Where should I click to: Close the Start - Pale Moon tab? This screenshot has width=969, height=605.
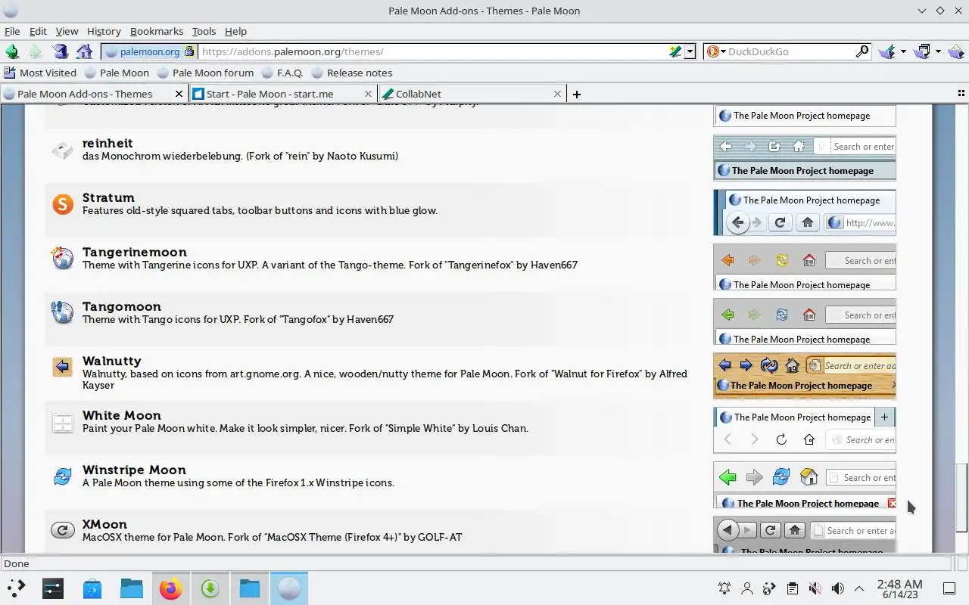(369, 94)
